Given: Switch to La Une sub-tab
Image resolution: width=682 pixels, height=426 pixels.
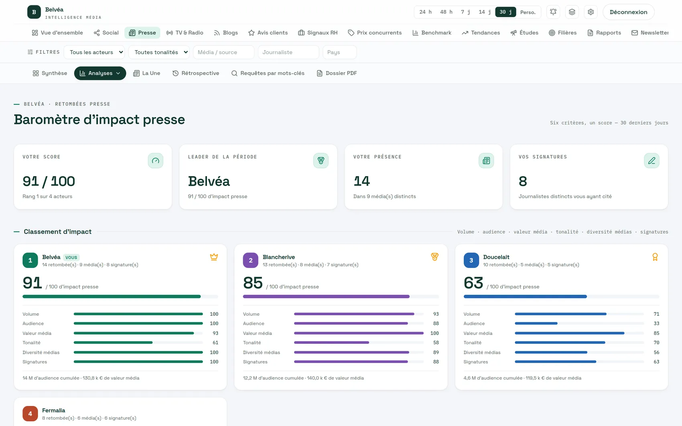Looking at the screenshot, I should [x=146, y=73].
